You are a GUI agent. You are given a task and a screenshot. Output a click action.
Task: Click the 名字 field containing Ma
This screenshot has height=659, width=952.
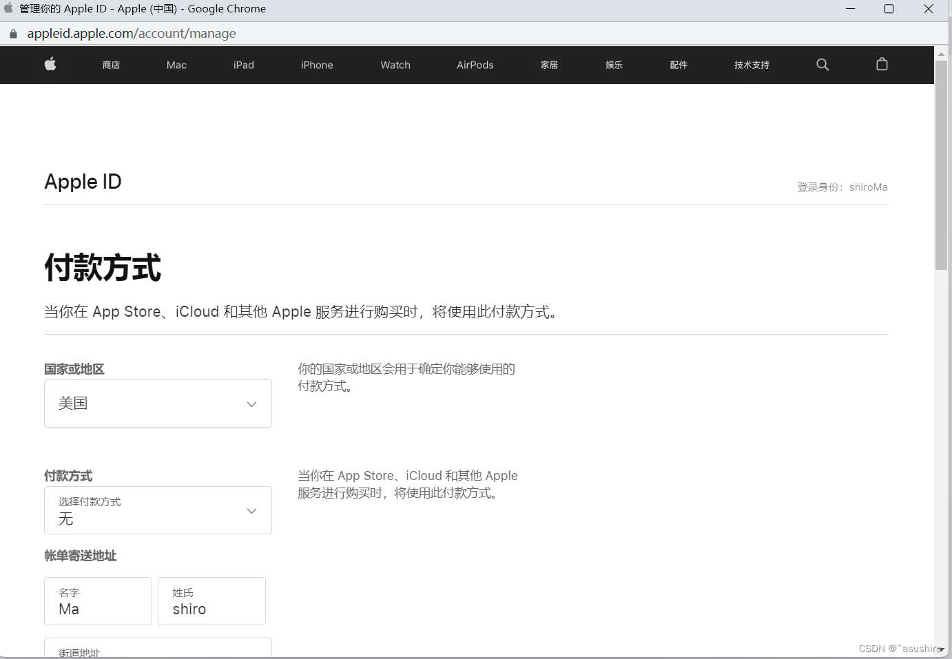pyautogui.click(x=98, y=601)
